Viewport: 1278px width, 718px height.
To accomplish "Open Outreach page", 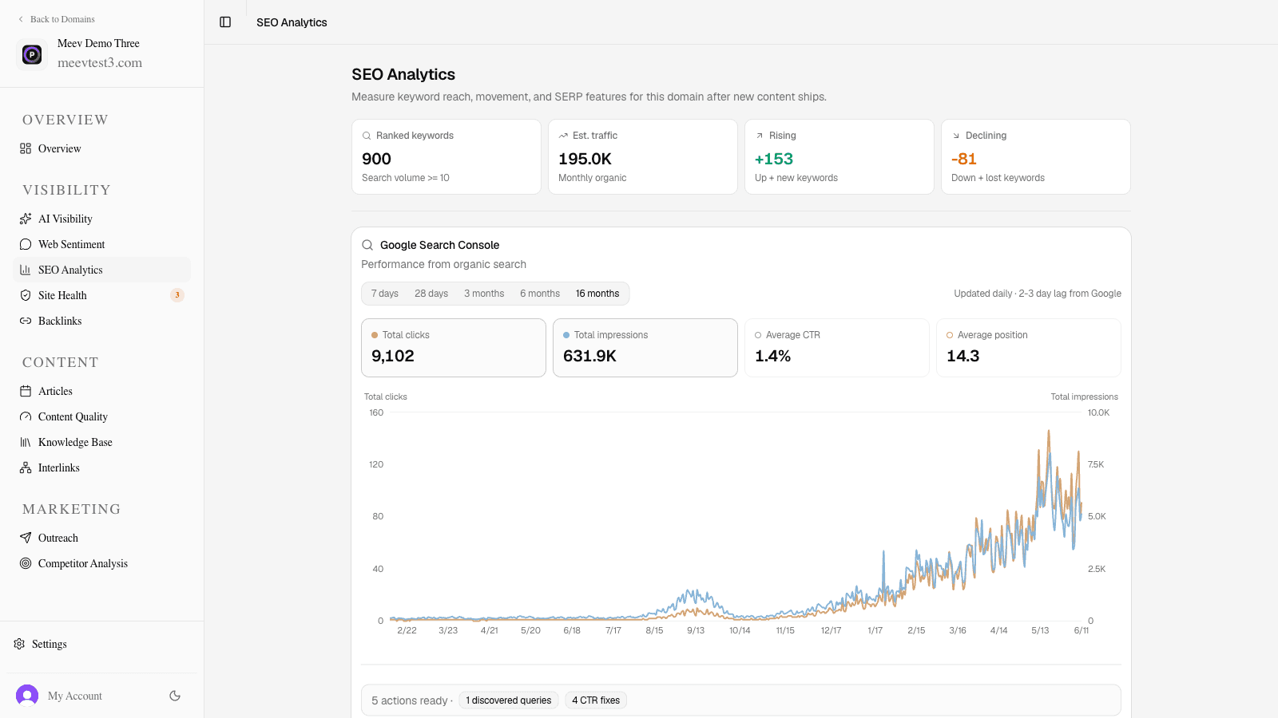I will (102, 538).
